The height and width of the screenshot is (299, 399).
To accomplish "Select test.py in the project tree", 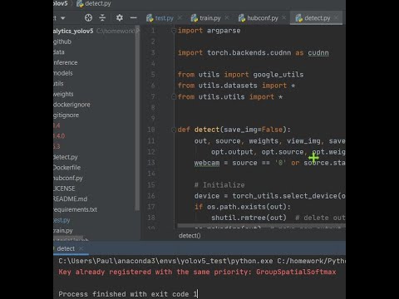I will pos(62,220).
